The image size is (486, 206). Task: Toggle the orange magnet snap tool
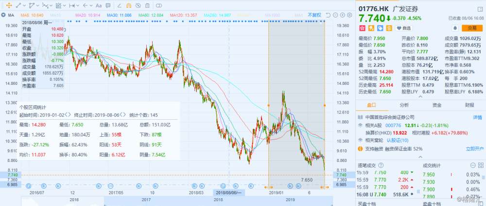(129, 5)
